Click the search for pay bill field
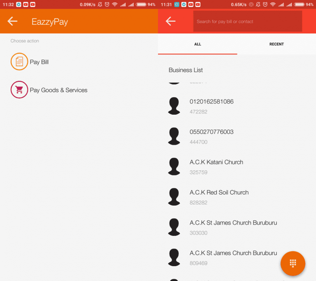This screenshot has width=316, height=281. coord(247,21)
